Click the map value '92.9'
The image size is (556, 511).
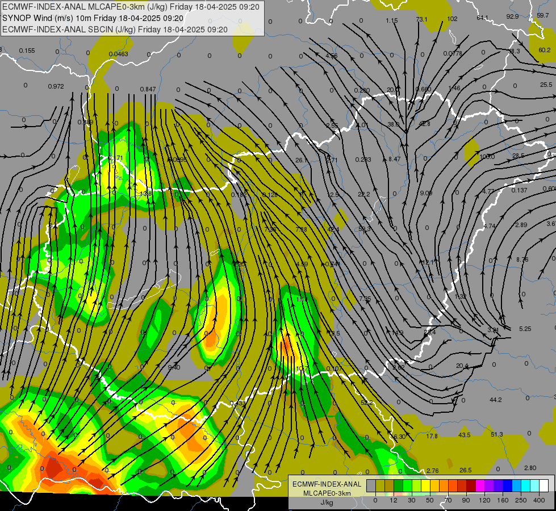click(512, 16)
